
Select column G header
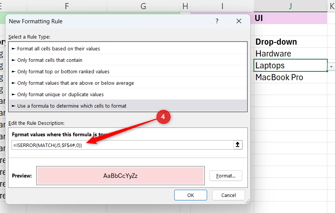(x=143, y=6)
